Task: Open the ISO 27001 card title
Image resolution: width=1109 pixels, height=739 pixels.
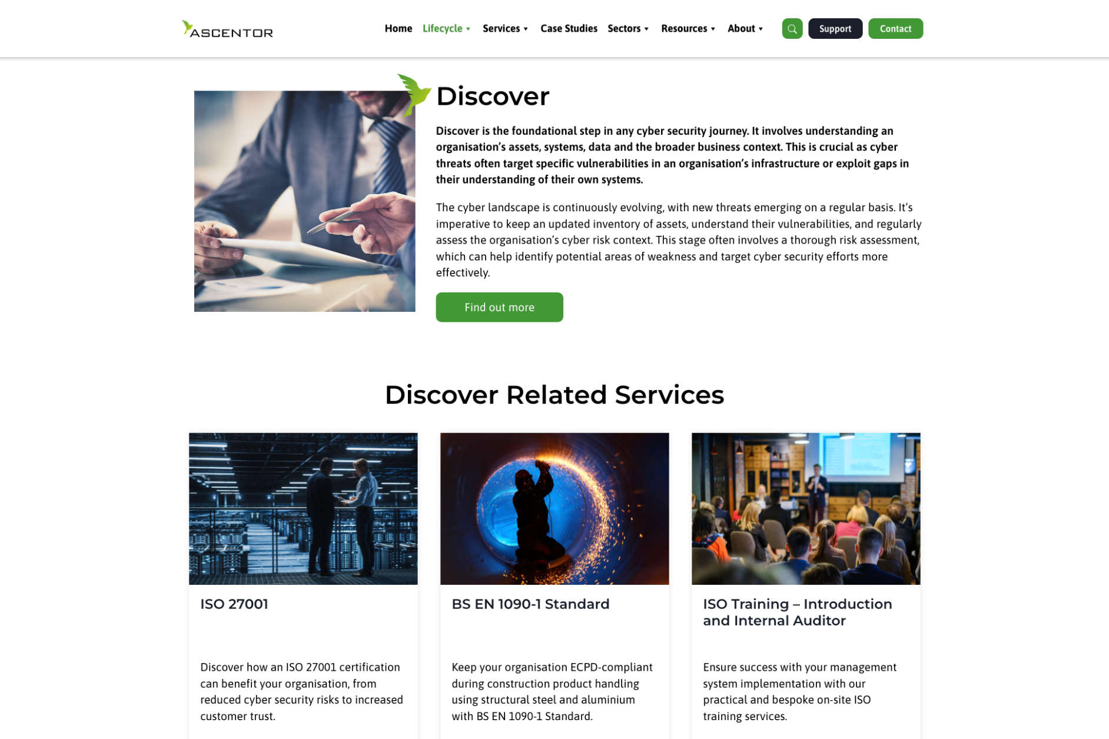Action: [234, 604]
